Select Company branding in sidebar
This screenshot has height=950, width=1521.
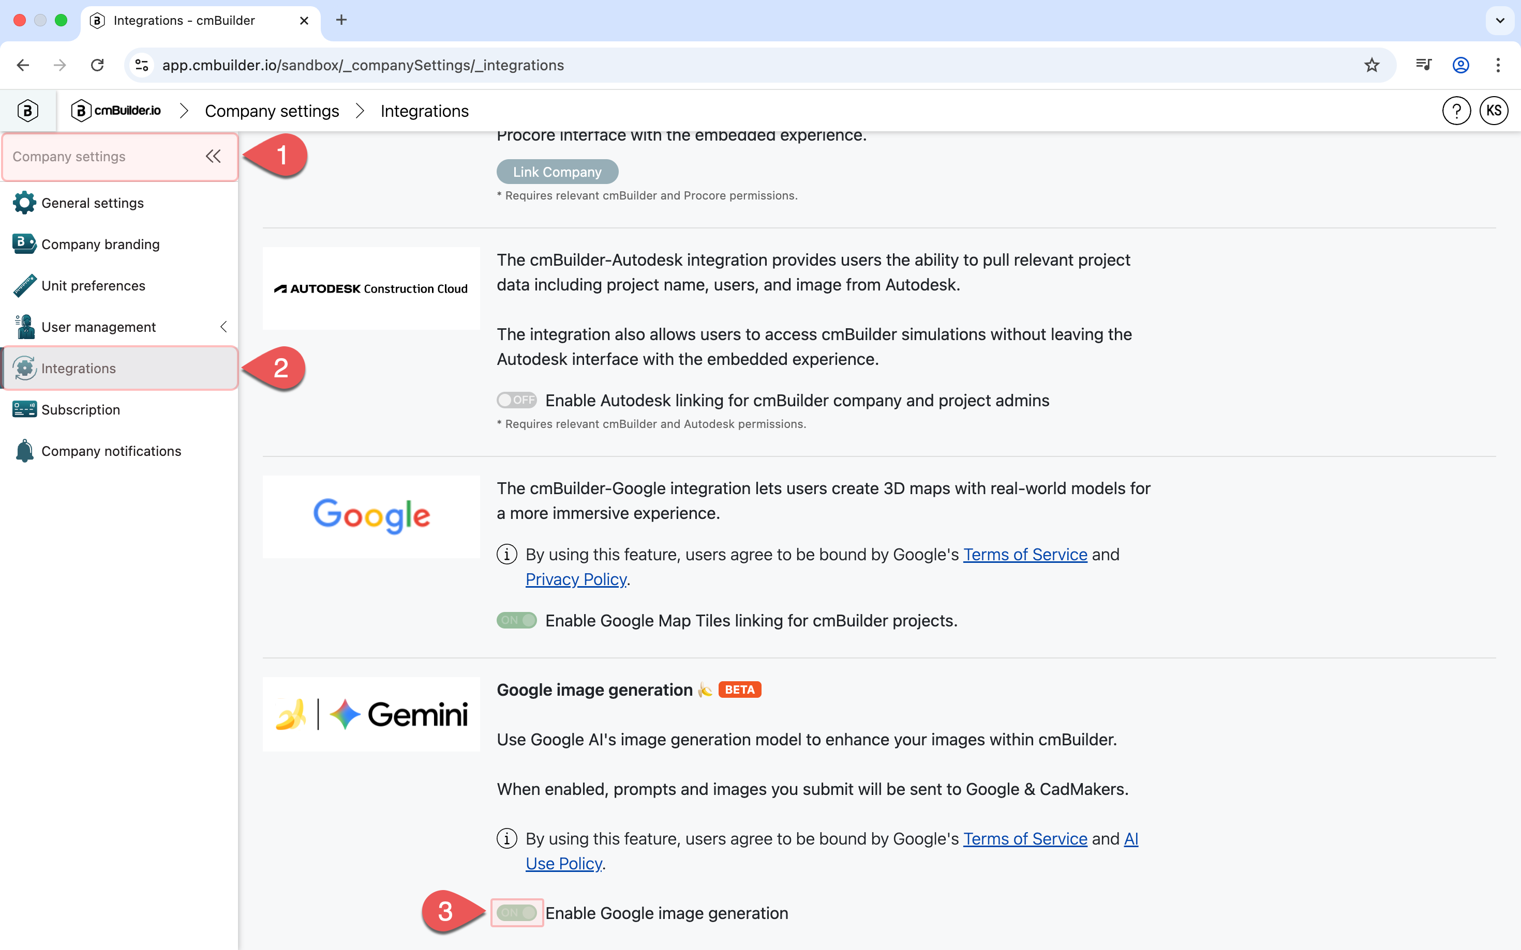(x=120, y=244)
